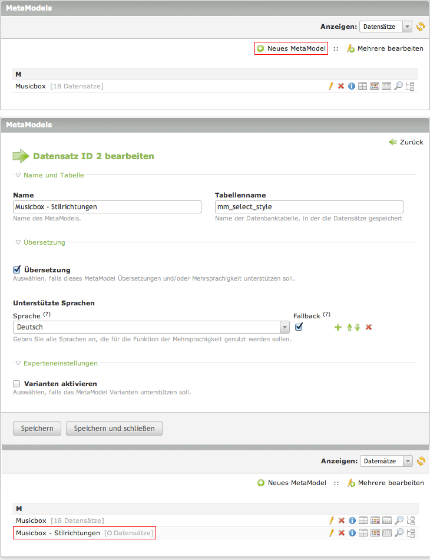This screenshot has height=560, width=430.
Task: Collapse the Experteneinstellungen section
Action: (60, 363)
